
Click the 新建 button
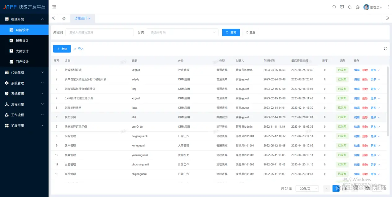62,49
